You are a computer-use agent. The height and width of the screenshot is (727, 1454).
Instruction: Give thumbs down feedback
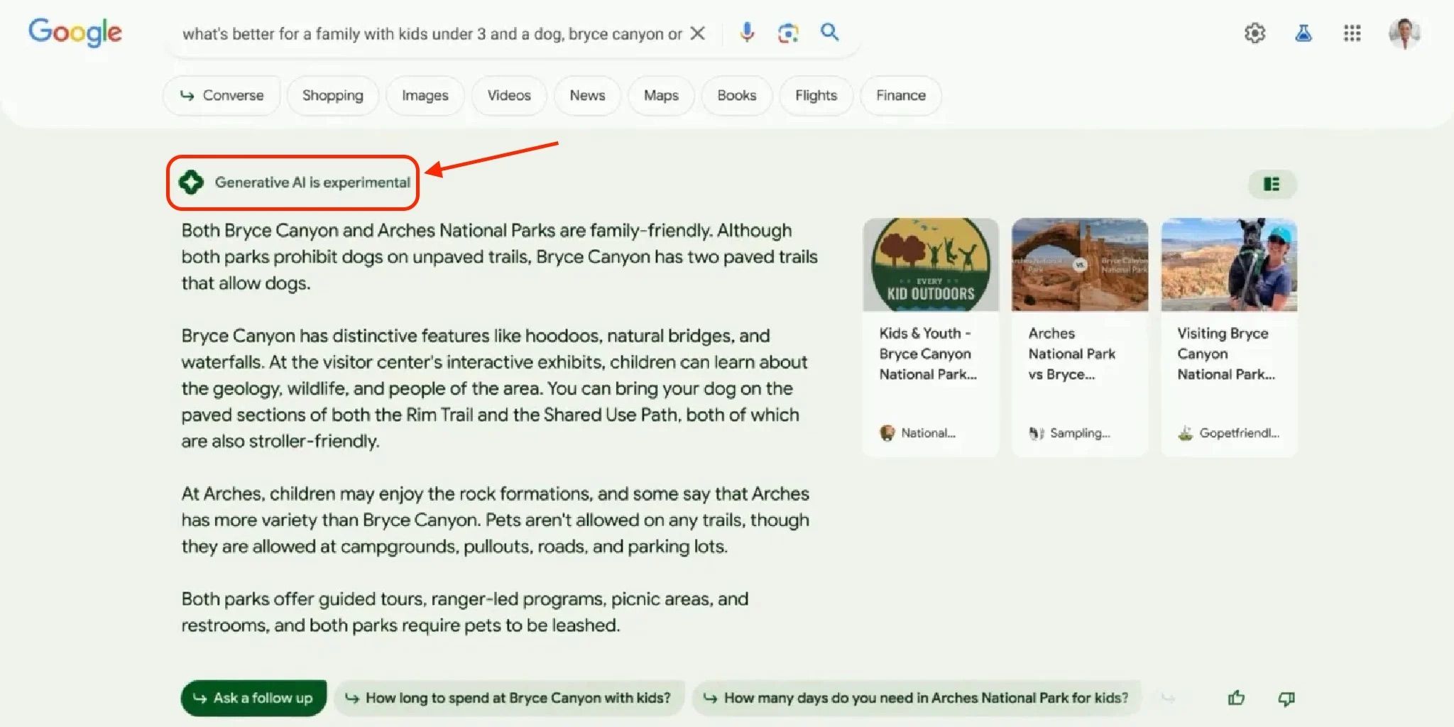pos(1286,699)
